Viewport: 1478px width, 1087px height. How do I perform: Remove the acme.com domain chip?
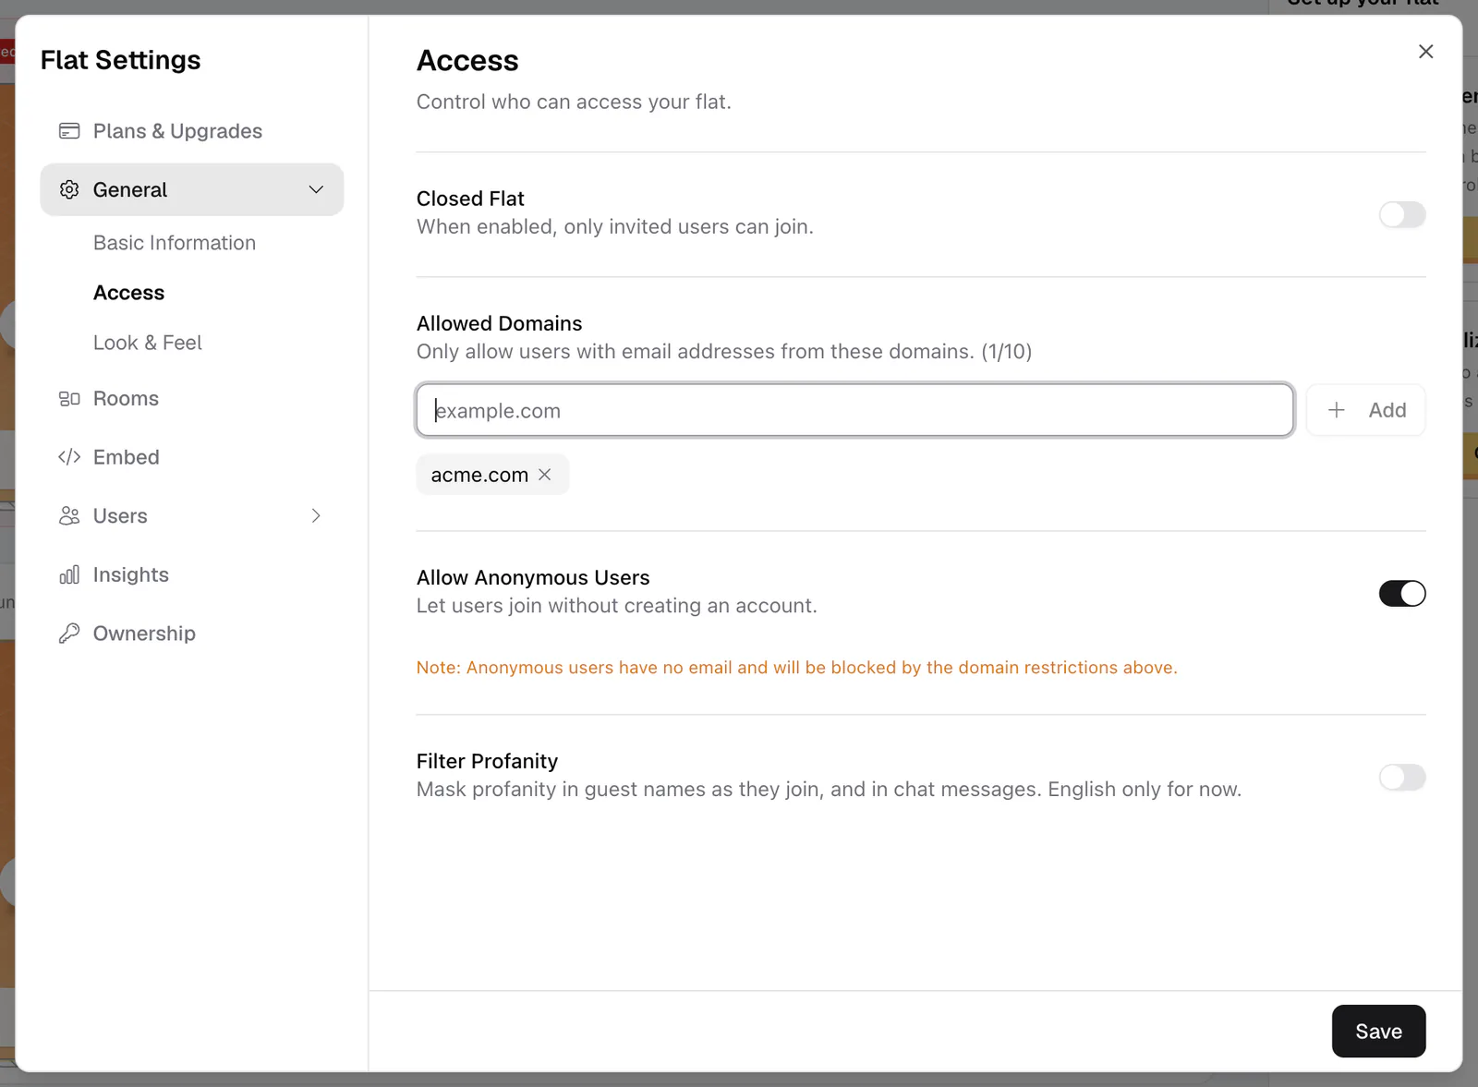(545, 475)
